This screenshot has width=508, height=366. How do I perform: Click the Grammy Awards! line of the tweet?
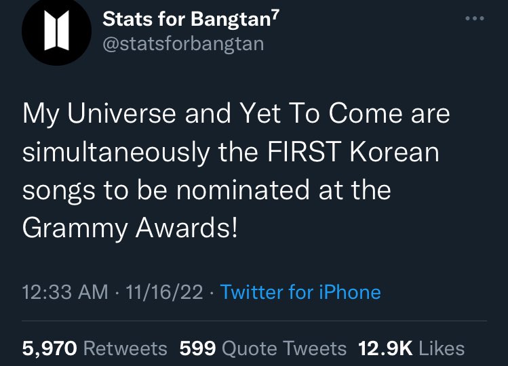point(130,228)
